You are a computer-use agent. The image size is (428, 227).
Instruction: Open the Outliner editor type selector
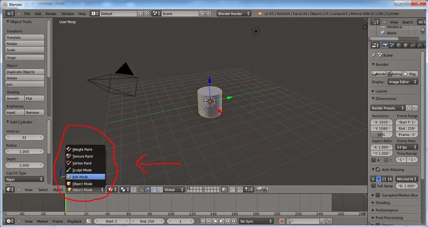point(375,22)
